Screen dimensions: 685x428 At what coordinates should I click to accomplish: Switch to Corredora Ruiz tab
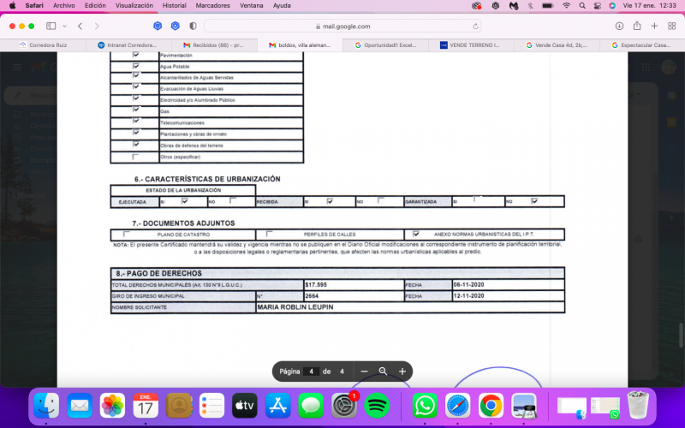tap(43, 45)
